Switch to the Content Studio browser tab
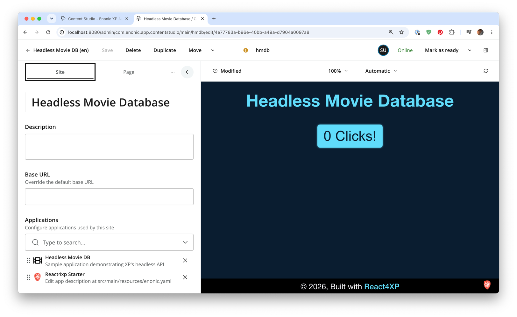This screenshot has height=317, width=517. click(95, 19)
